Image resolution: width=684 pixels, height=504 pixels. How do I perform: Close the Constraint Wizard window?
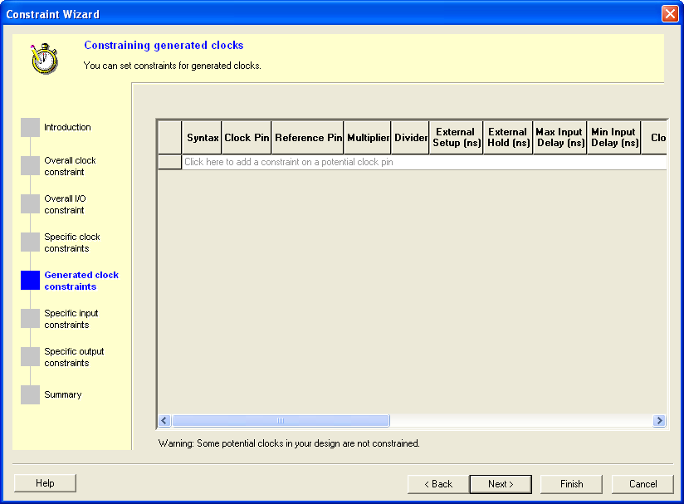pyautogui.click(x=670, y=14)
